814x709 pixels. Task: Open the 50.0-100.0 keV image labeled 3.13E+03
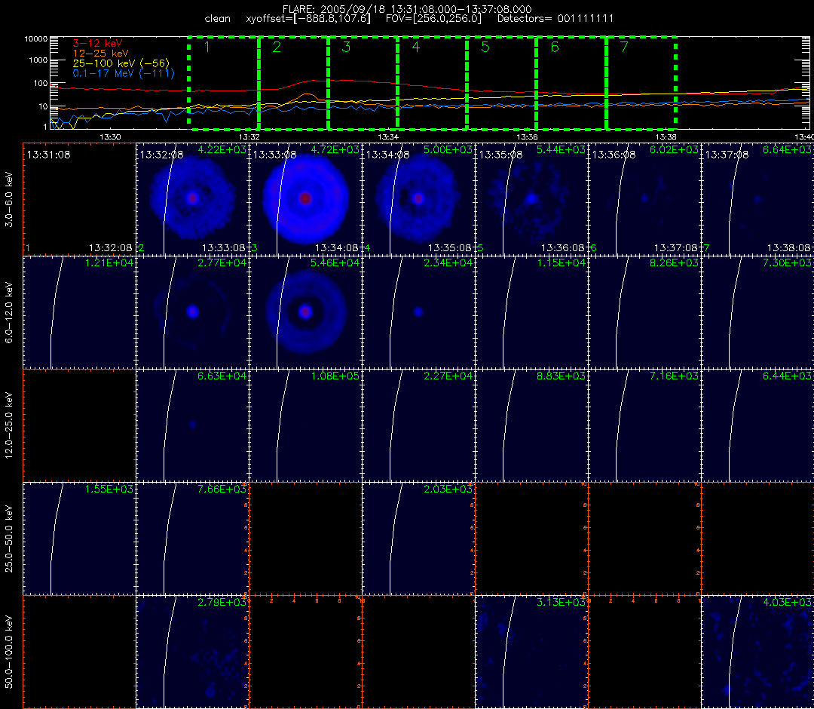[x=531, y=652]
